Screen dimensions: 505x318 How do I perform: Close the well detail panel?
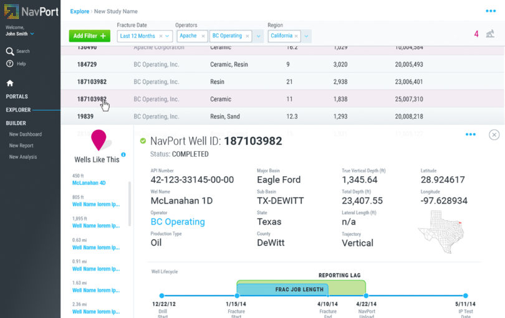(x=494, y=134)
